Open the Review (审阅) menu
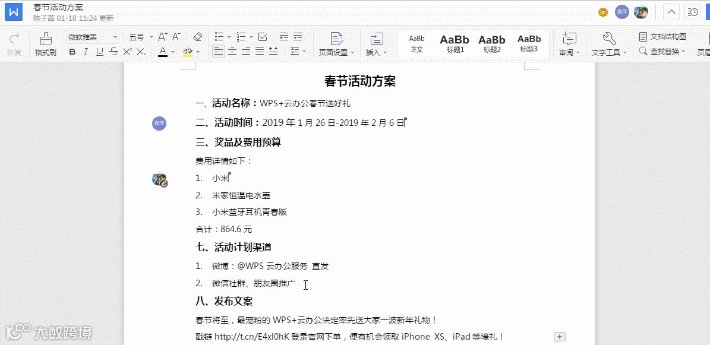Viewport: 710px width, 345px height. coord(570,45)
